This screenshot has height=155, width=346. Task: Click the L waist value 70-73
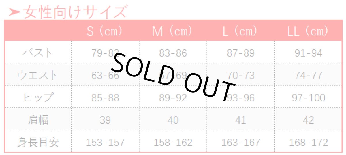240,75
